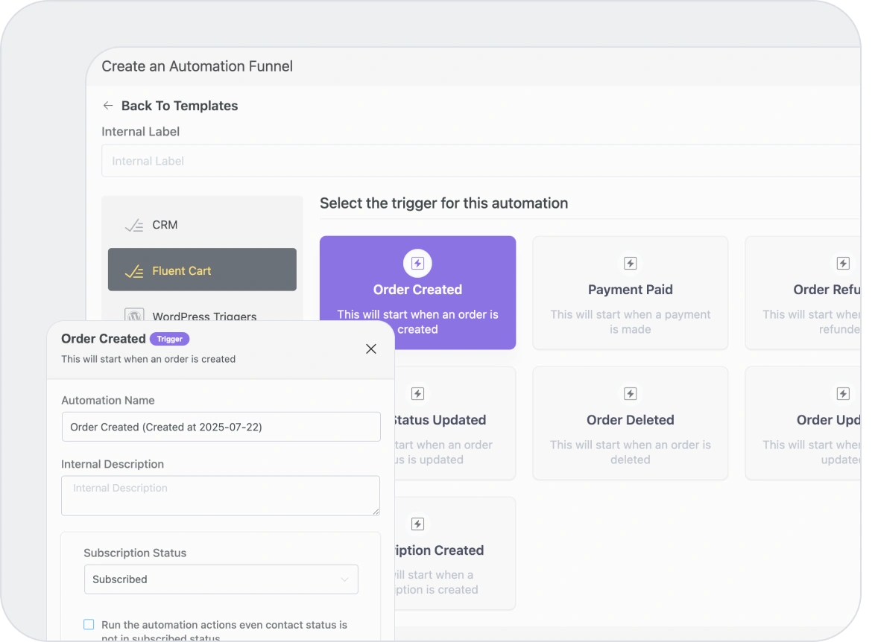
Task: Click the Internal Label input field
Action: pyautogui.click(x=298, y=161)
